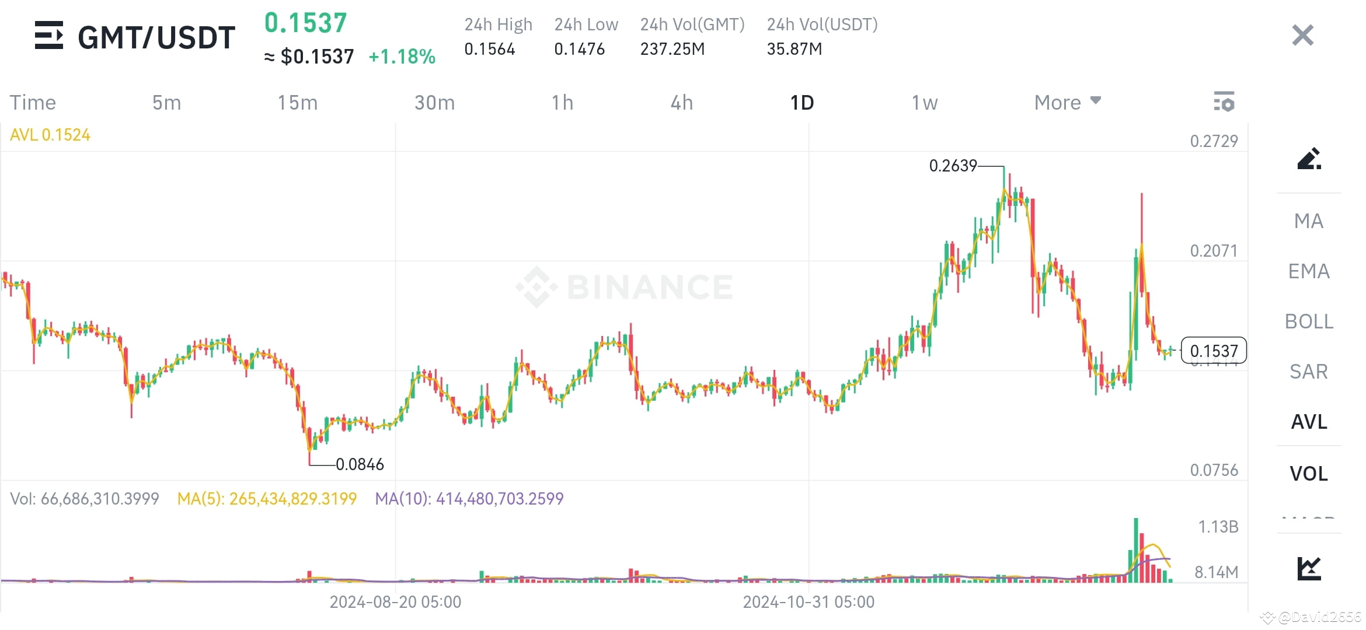This screenshot has width=1366, height=630.
Task: Enable the MA indicator
Action: pos(1309,222)
